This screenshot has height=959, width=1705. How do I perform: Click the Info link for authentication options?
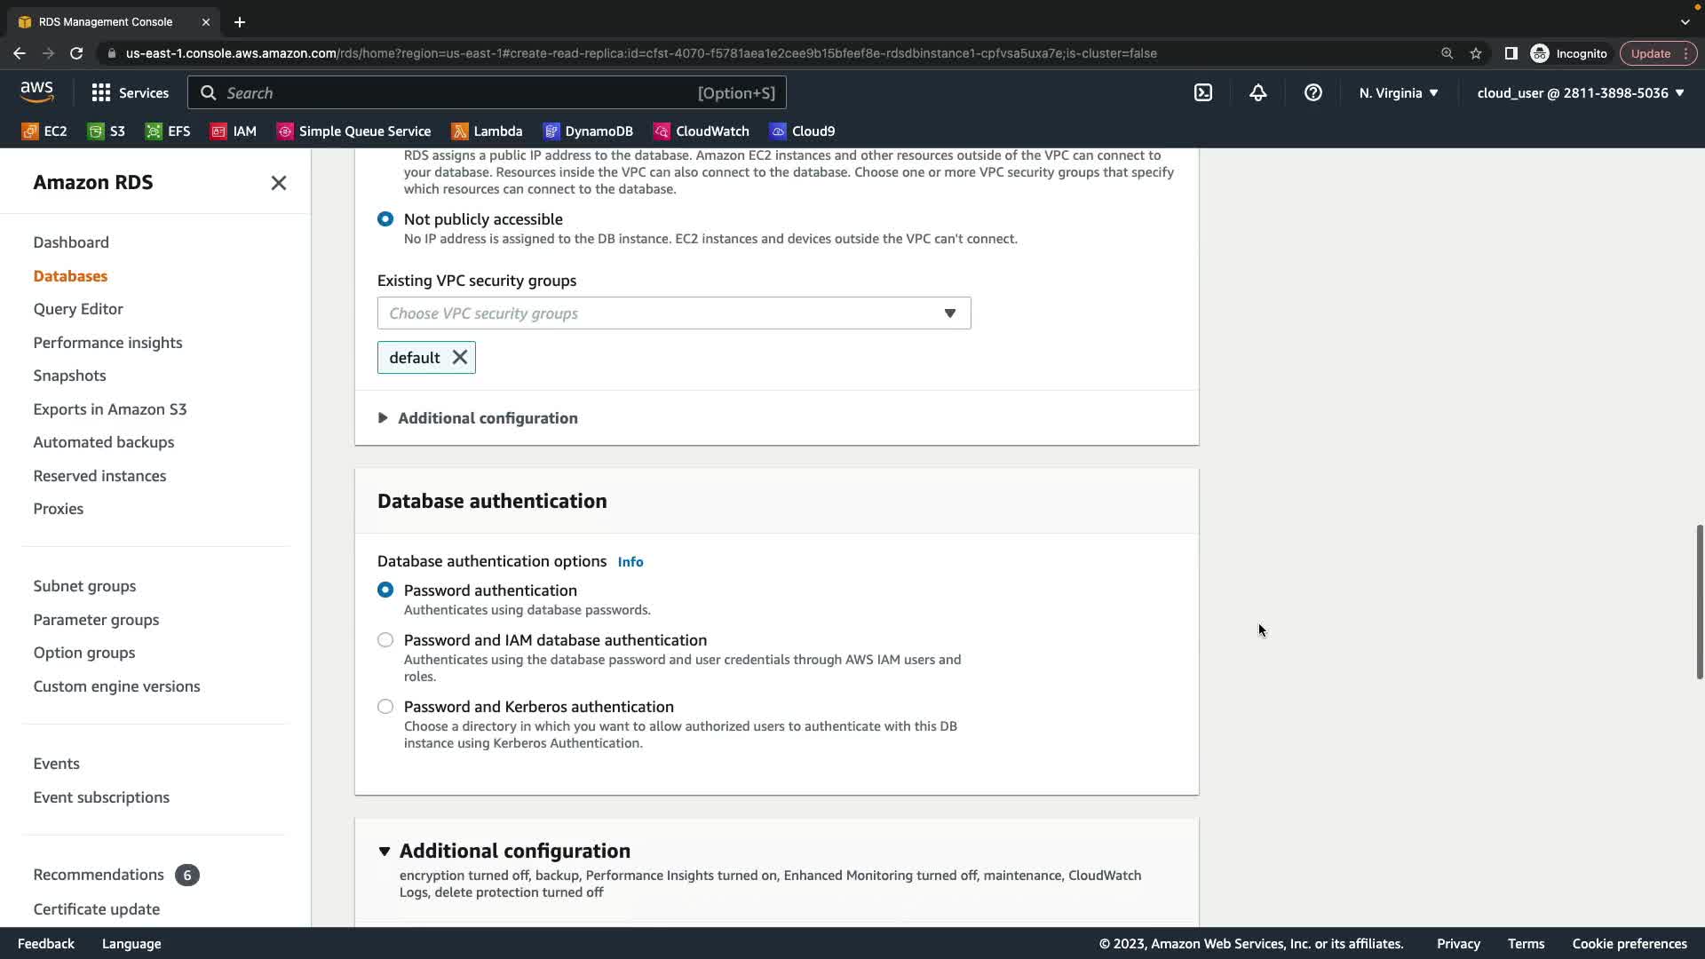630,562
